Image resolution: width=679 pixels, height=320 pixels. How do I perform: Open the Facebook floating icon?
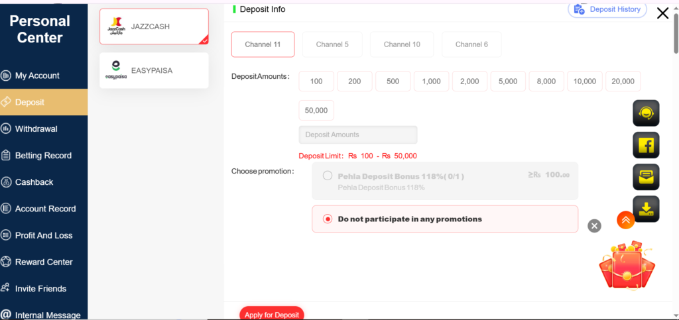tap(646, 145)
